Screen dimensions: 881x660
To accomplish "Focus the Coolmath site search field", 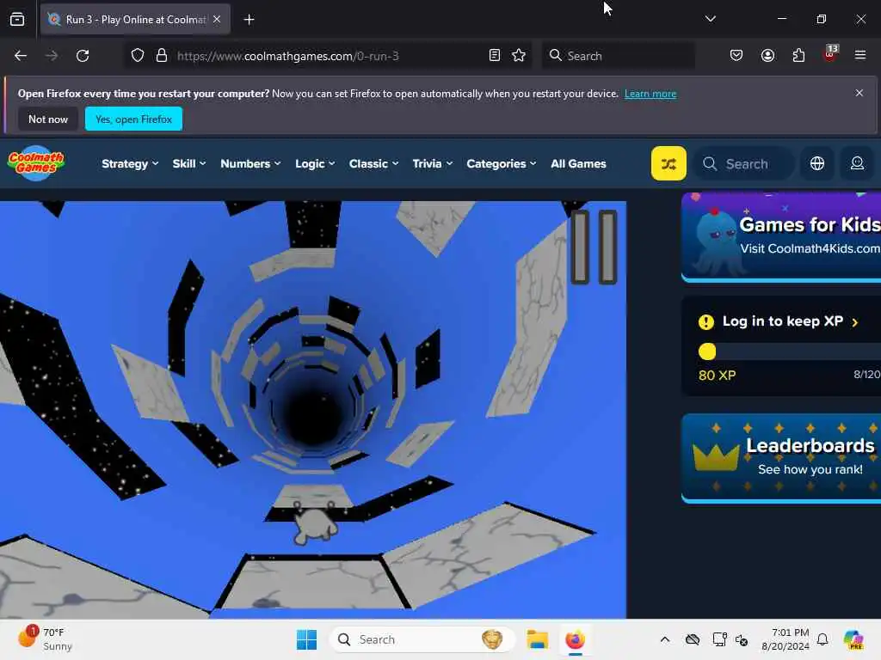I will point(744,163).
